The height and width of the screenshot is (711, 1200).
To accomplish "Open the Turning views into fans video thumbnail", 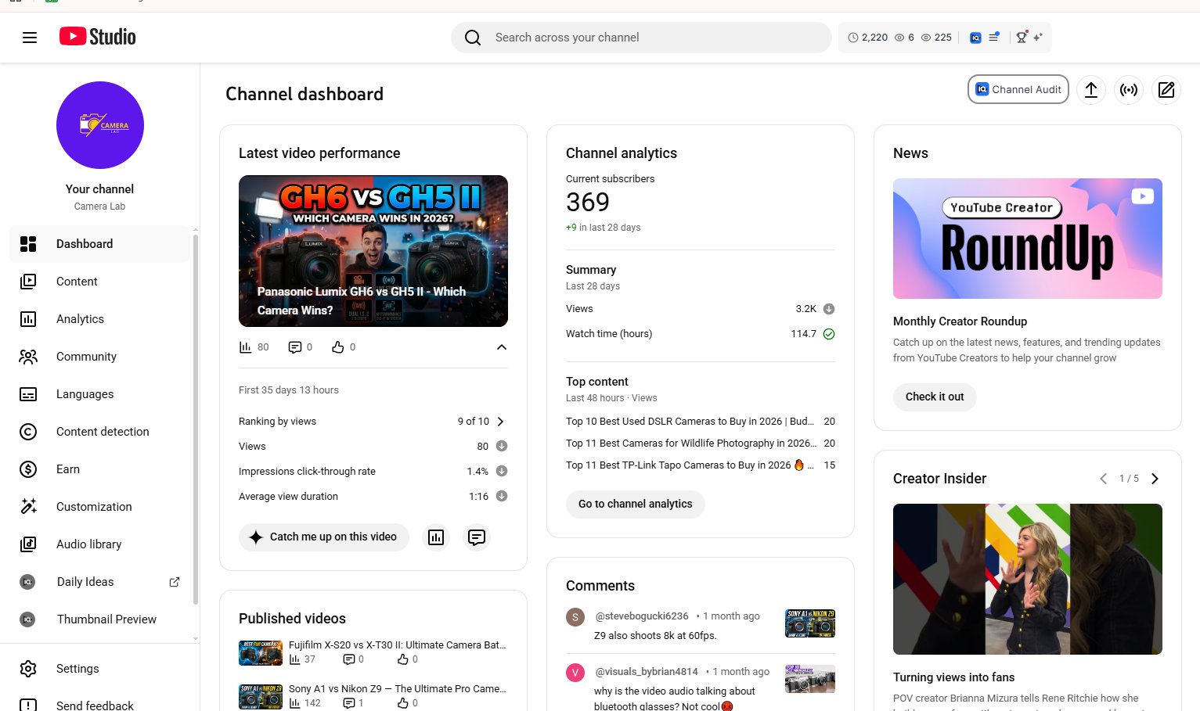I will coord(1028,579).
